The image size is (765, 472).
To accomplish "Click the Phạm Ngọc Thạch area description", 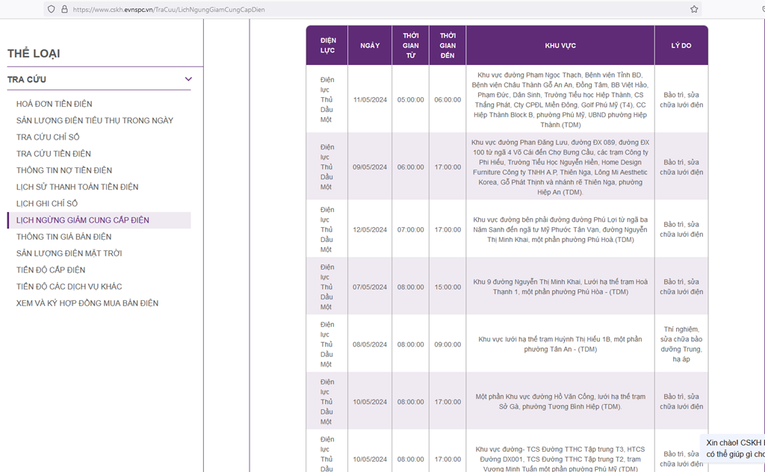I will [560, 99].
